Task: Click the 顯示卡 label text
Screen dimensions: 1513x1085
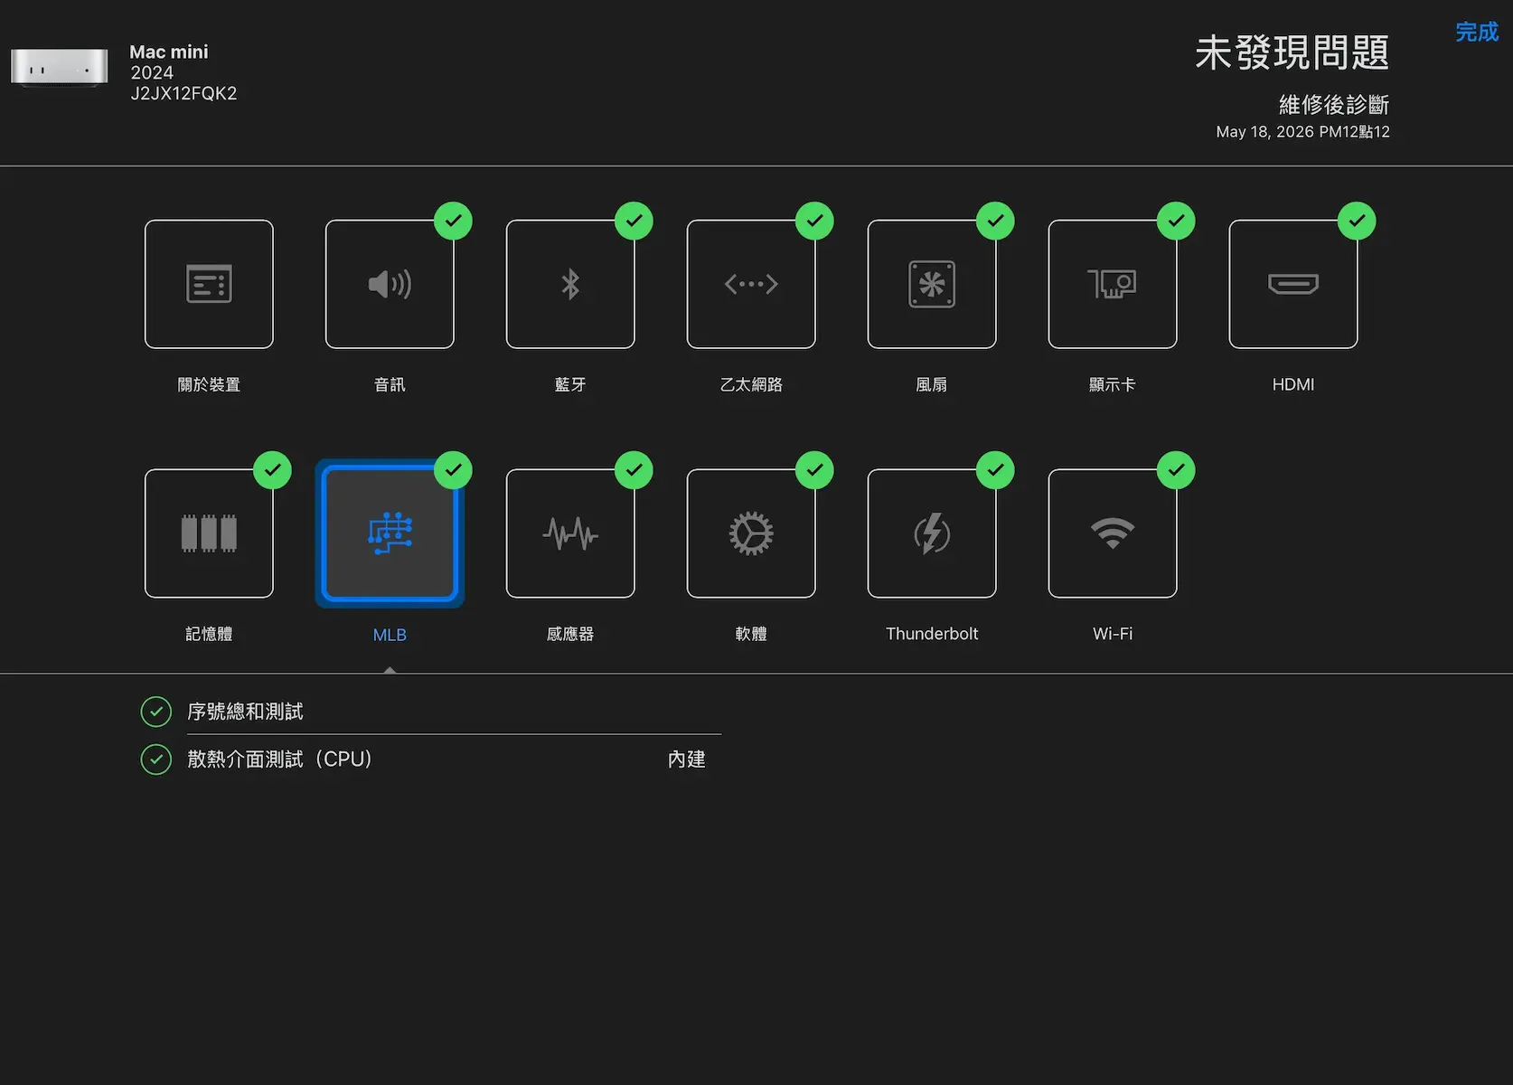Action: [x=1113, y=385]
